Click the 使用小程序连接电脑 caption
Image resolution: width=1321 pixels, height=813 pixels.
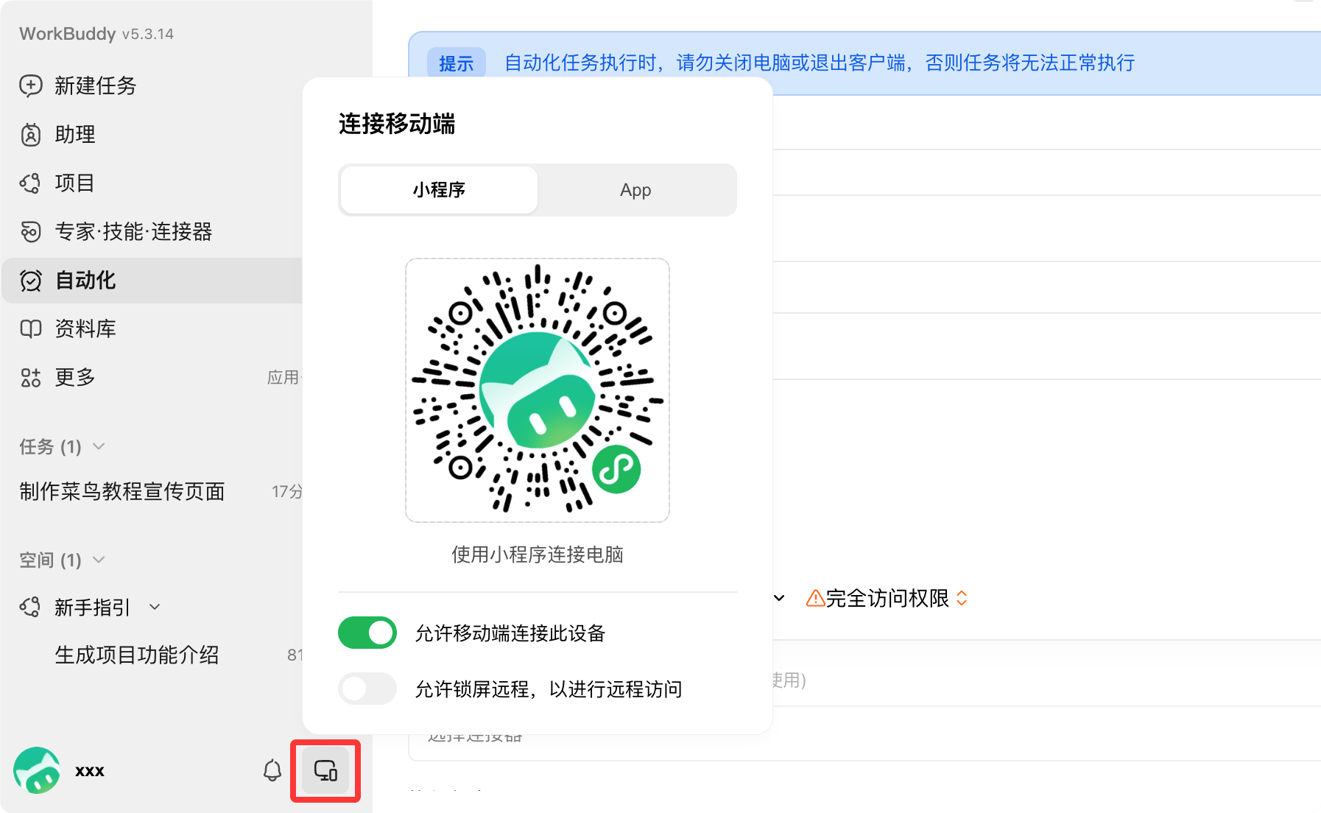tap(538, 555)
